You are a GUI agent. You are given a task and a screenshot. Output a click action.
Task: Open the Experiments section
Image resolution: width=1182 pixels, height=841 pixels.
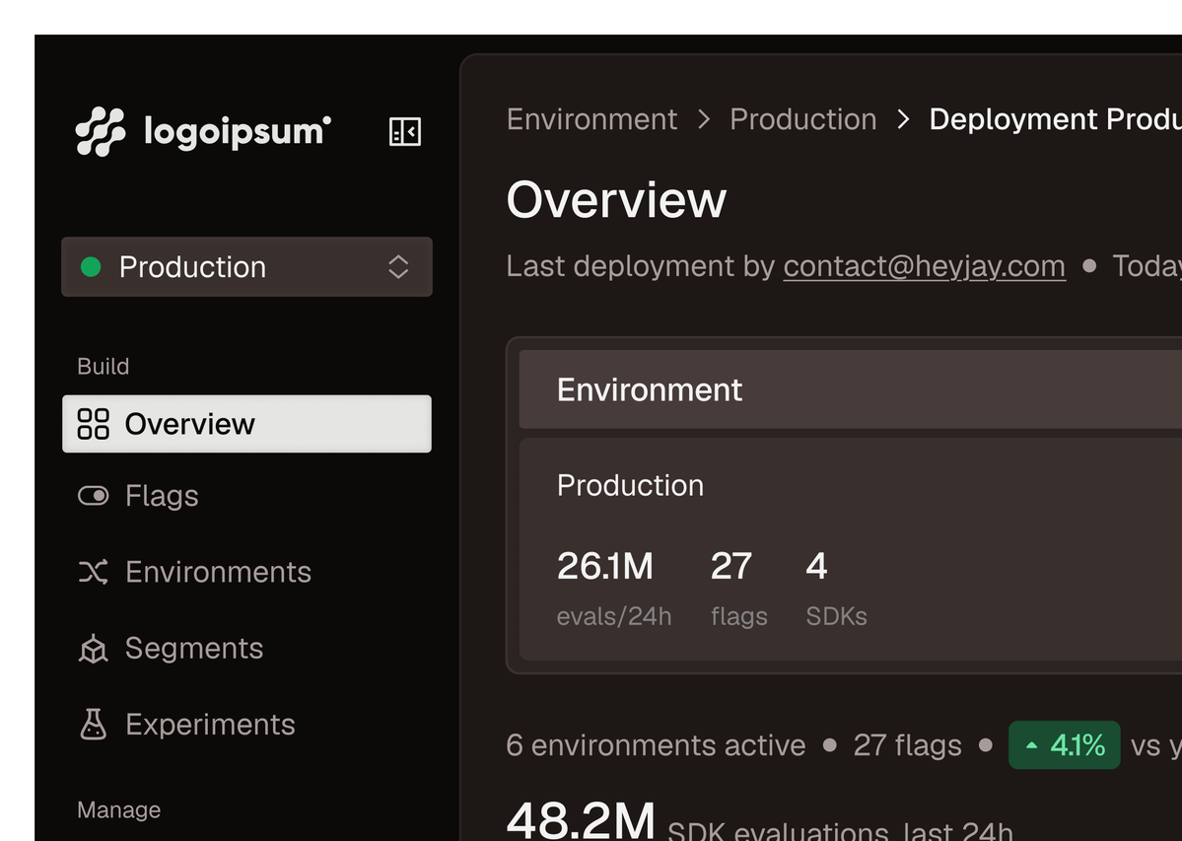246,725
